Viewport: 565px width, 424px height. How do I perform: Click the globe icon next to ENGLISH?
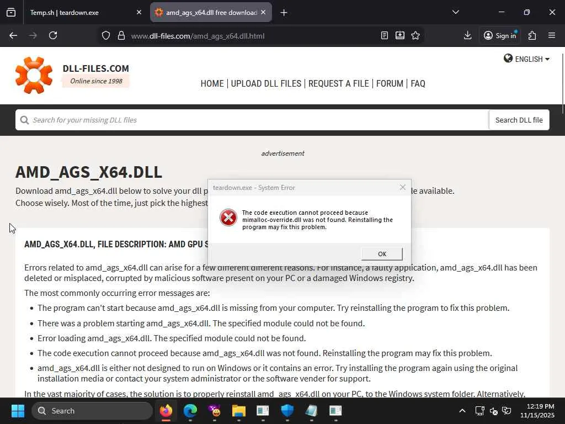(x=508, y=59)
